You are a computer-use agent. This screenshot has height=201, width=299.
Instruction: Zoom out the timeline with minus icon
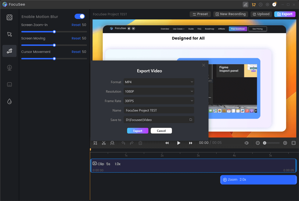pos(258,143)
